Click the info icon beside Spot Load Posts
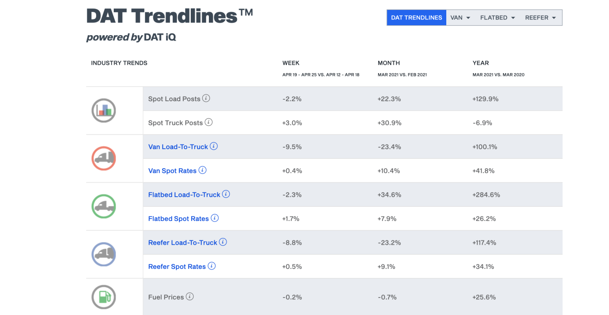The image size is (609, 315). click(x=206, y=98)
